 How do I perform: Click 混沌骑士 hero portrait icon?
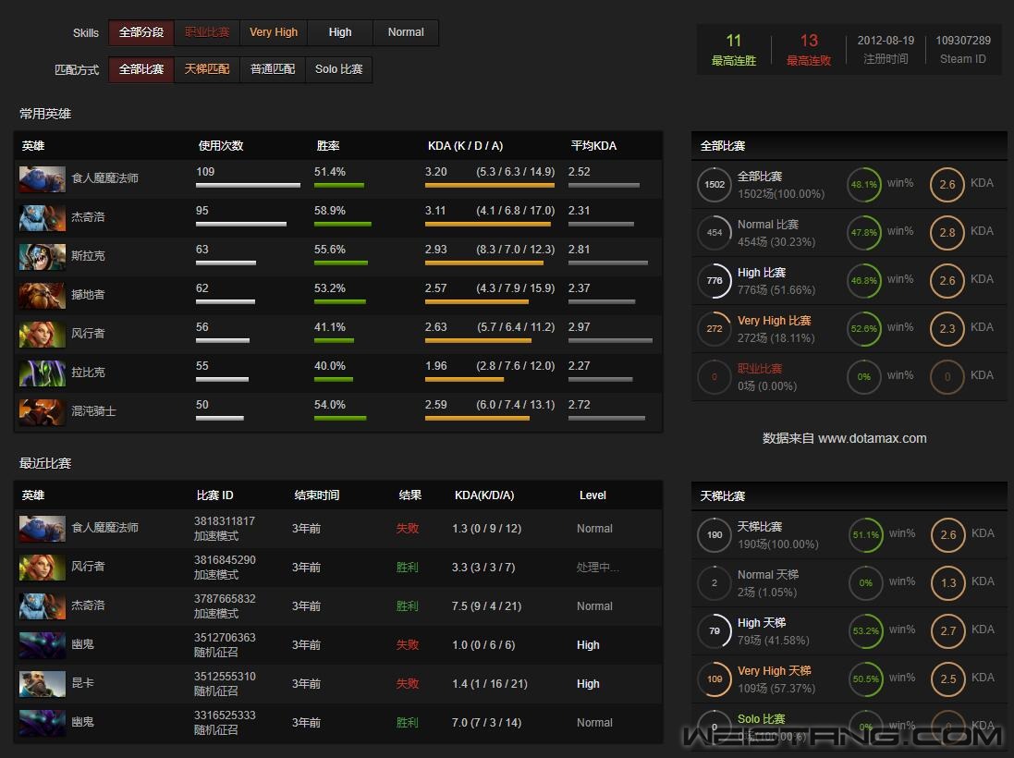point(42,412)
